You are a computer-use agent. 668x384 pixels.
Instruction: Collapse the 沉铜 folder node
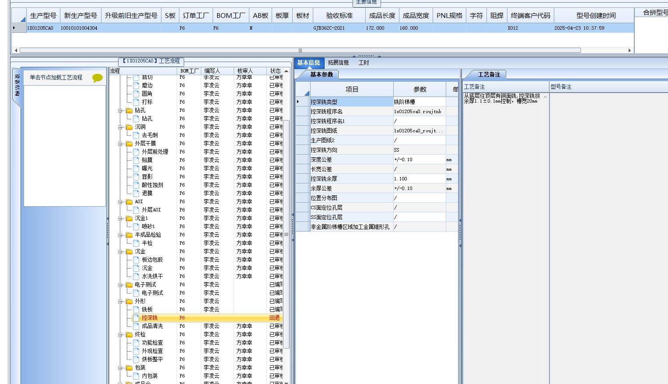tap(120, 127)
